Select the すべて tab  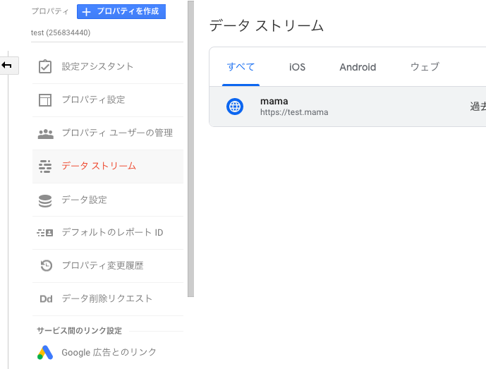(241, 67)
